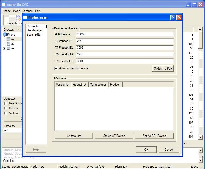Open the Settings menu
205x169 pixels.
(x=28, y=11)
